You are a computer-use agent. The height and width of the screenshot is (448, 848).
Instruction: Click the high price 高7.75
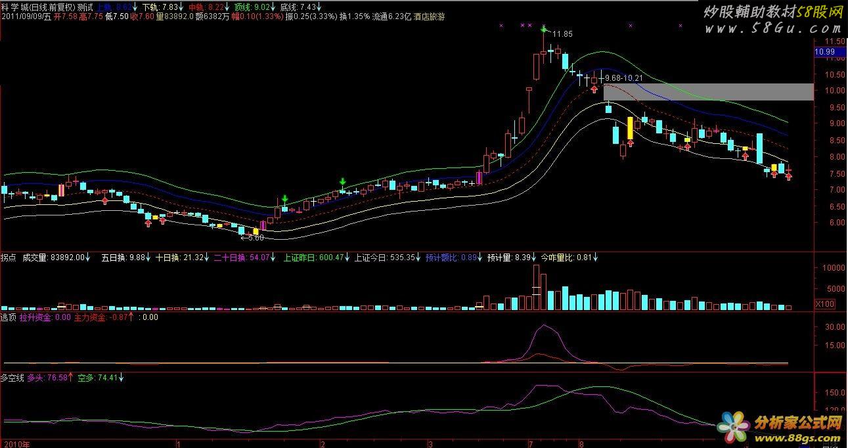91,16
